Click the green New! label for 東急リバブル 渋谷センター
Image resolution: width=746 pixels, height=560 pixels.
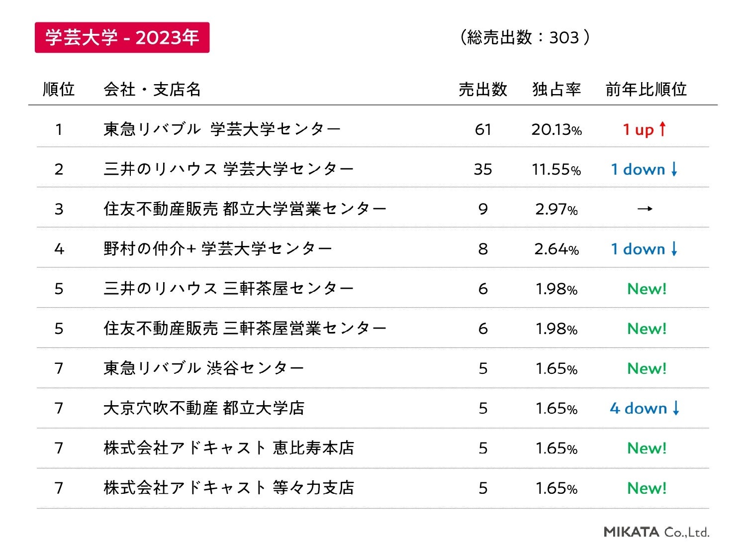[x=647, y=368]
